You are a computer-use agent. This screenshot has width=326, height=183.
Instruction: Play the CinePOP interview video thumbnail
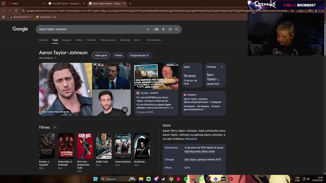(156, 76)
